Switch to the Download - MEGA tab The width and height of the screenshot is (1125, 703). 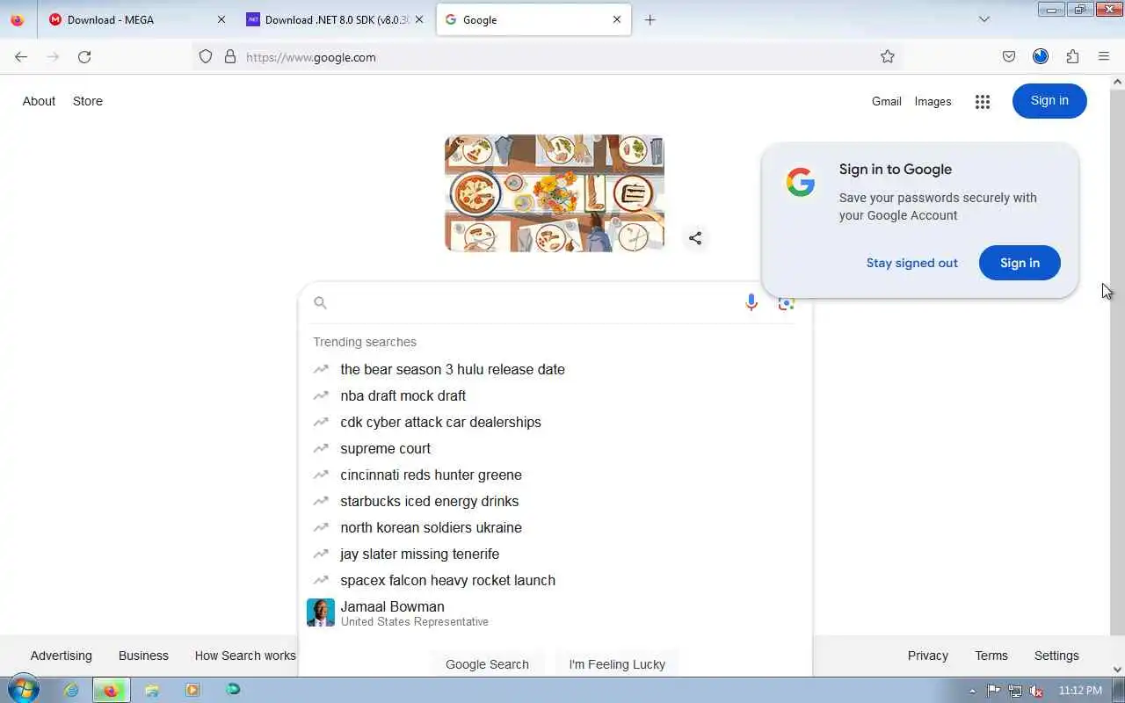[138, 19]
